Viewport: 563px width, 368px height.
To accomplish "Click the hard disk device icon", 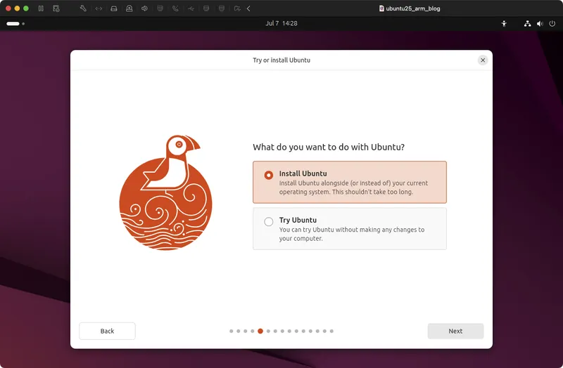I will click(x=114, y=8).
